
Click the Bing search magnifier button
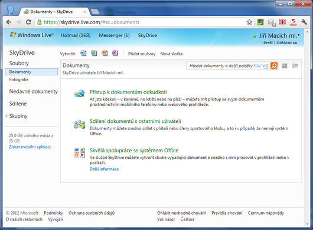point(274,66)
